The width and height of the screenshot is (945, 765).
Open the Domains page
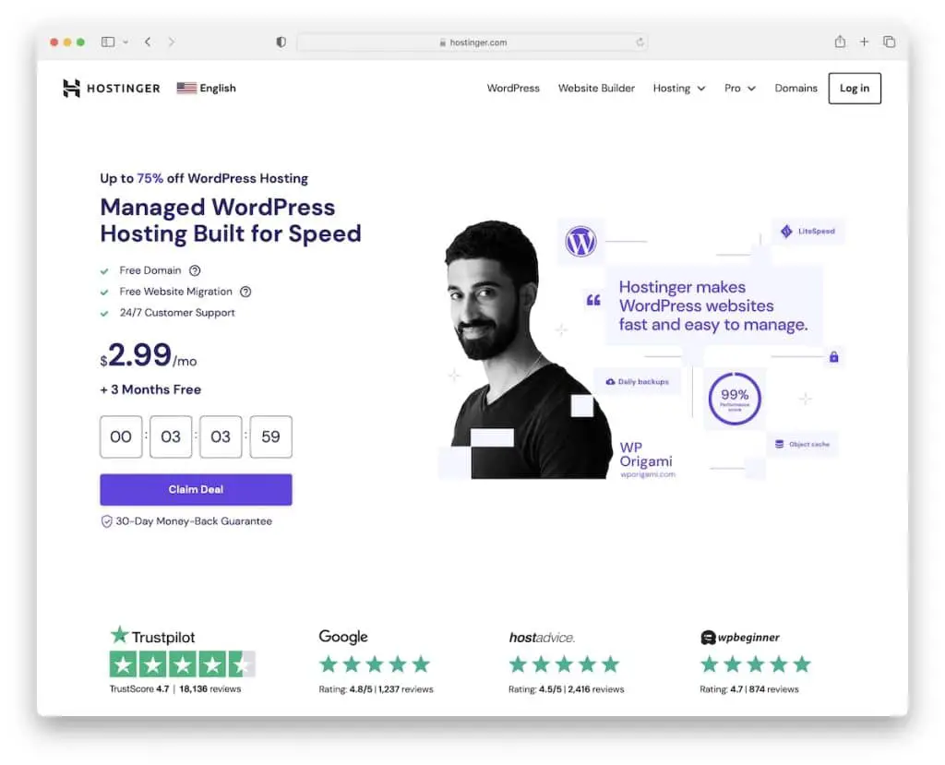click(x=795, y=88)
